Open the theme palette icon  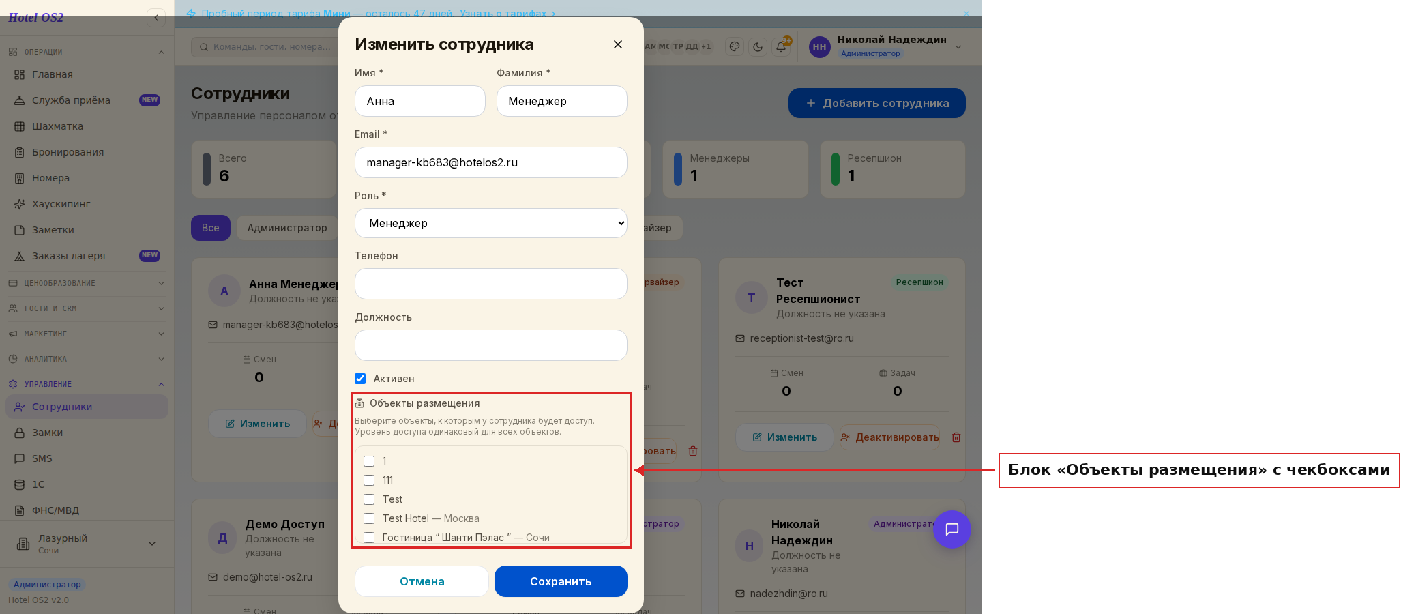point(735,47)
